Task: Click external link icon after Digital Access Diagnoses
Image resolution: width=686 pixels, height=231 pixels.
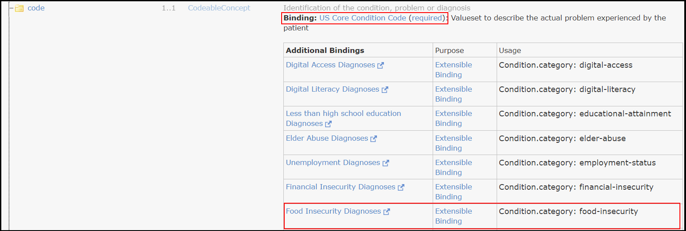Action: [x=381, y=66]
